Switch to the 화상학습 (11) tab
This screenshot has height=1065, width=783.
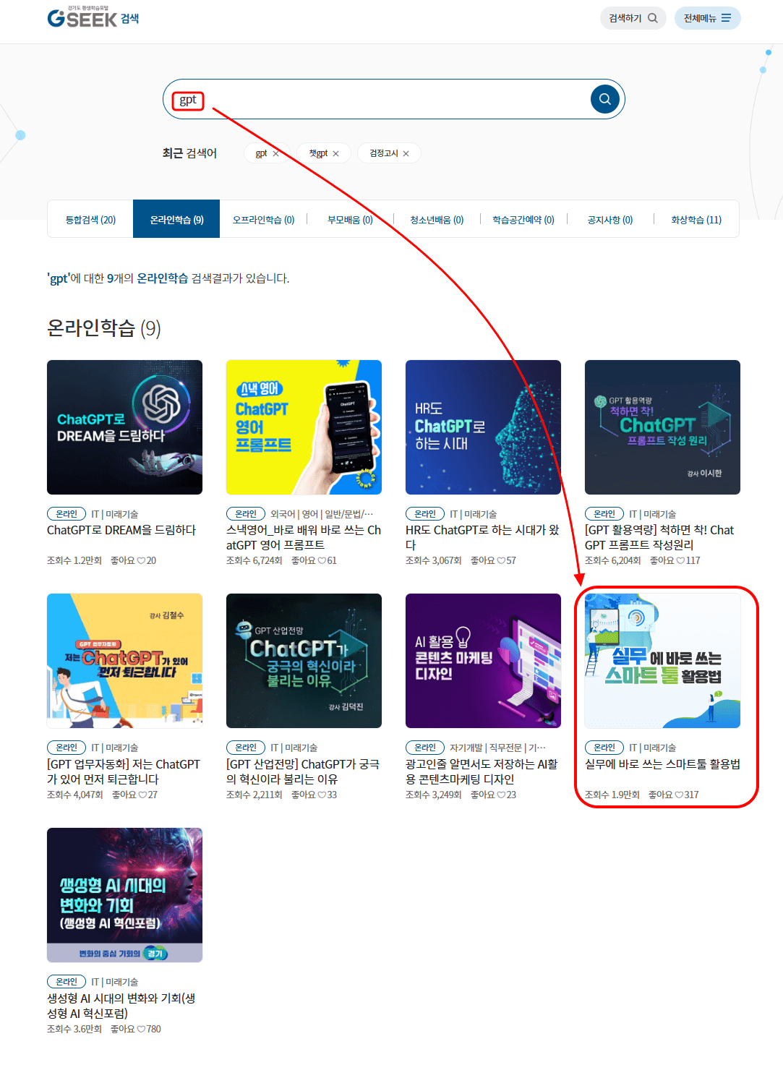pyautogui.click(x=696, y=220)
